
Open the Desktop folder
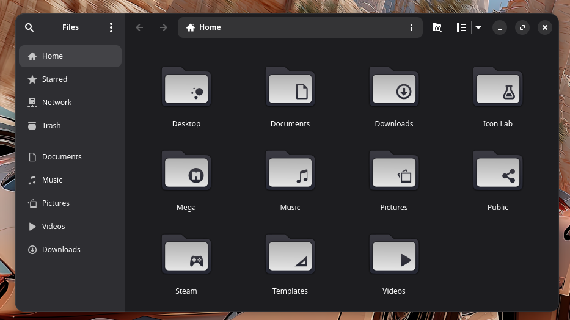click(186, 91)
